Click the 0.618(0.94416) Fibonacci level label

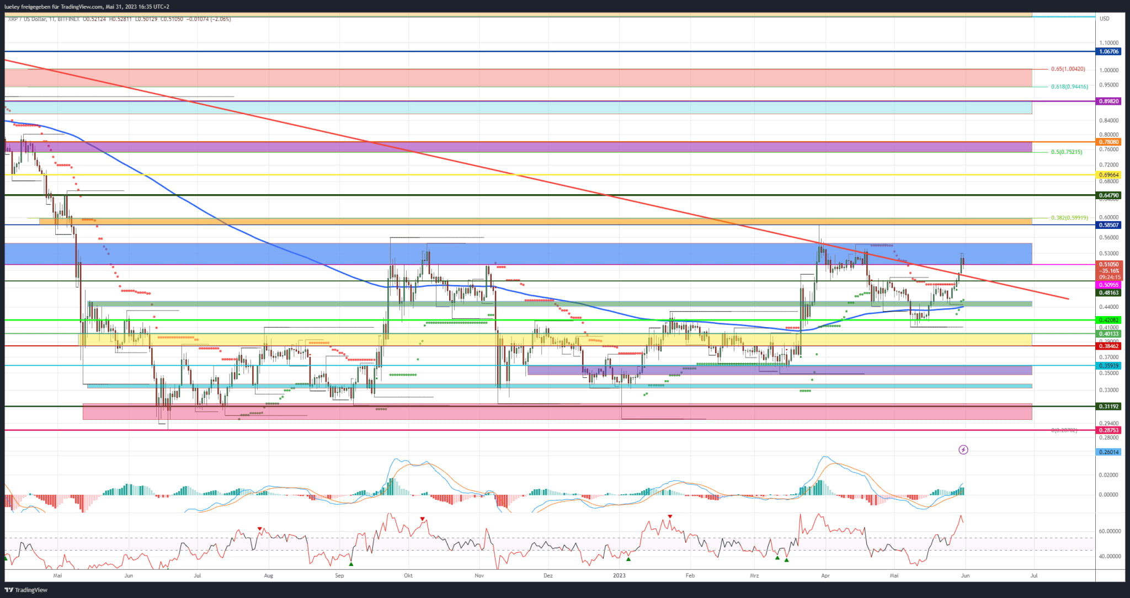point(1069,87)
